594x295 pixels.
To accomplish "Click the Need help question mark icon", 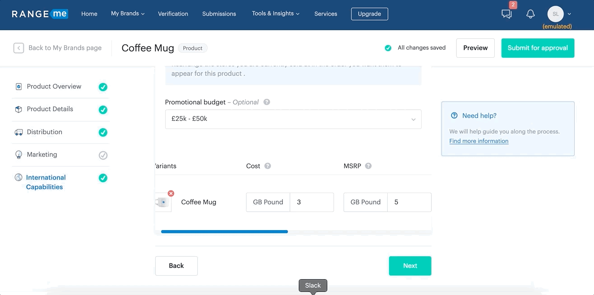I will 454,115.
